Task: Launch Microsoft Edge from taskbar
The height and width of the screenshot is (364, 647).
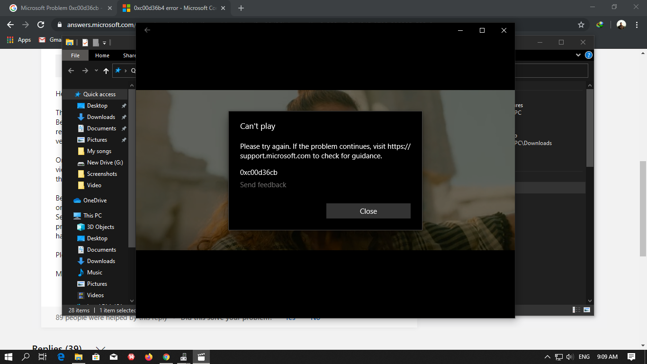Action: coord(61,357)
